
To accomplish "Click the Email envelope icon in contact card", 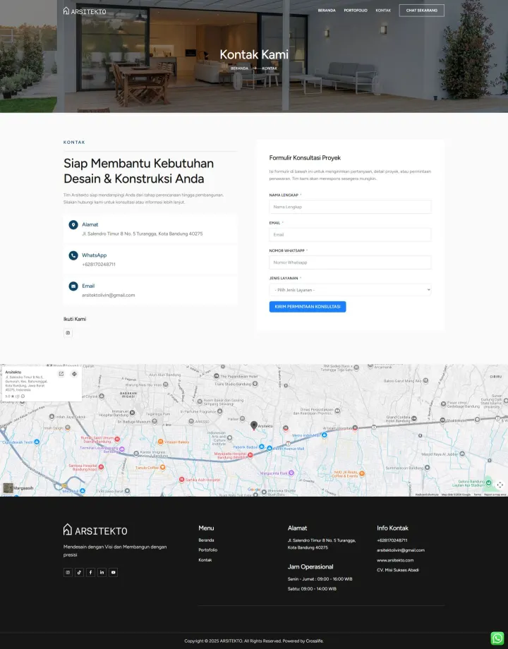I will click(x=73, y=286).
